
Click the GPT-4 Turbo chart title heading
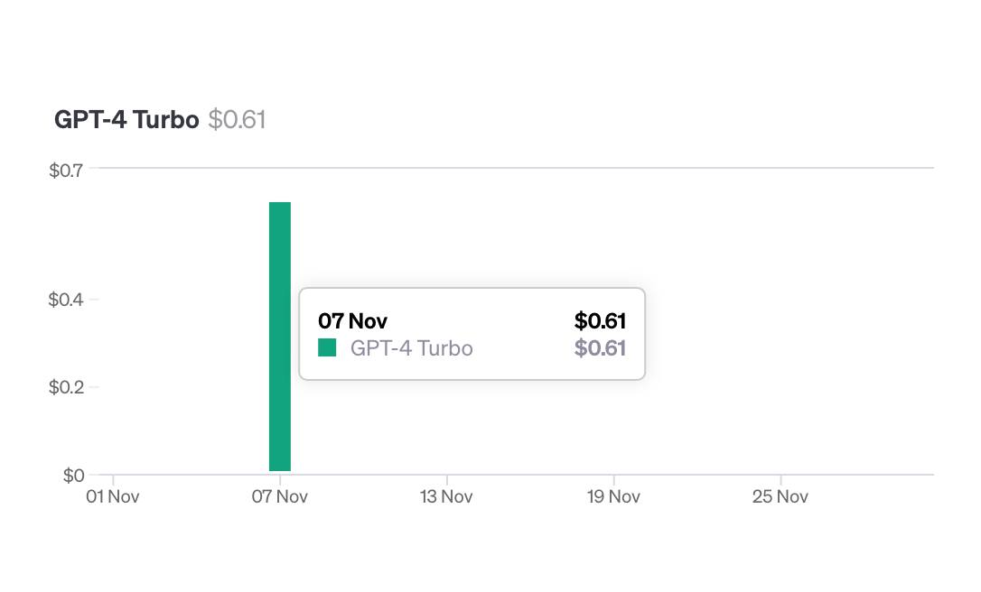126,120
